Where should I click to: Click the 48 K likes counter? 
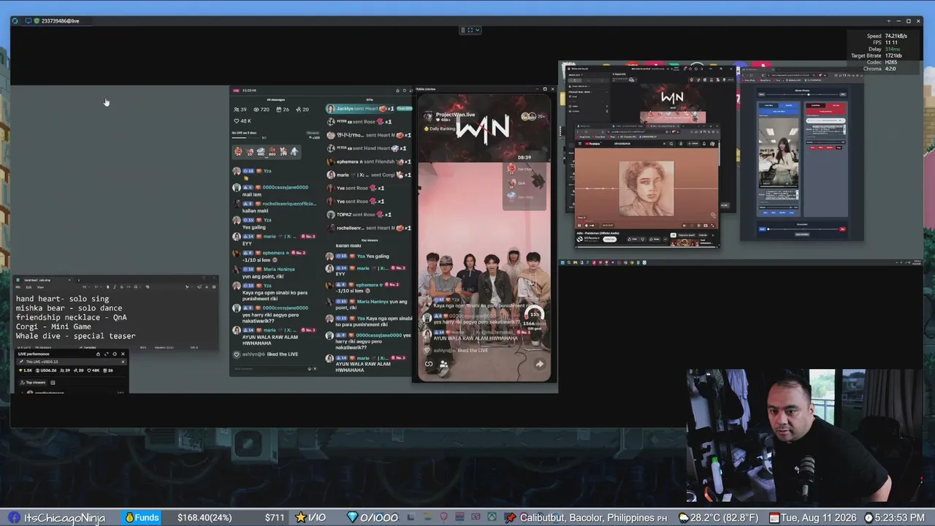point(243,121)
